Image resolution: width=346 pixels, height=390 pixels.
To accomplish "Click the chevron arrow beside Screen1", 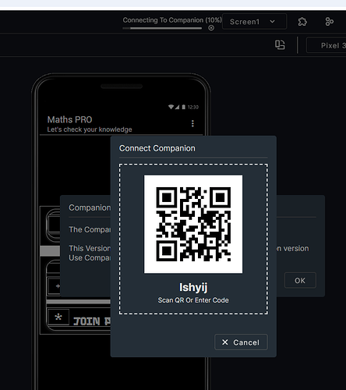I will coord(272,22).
